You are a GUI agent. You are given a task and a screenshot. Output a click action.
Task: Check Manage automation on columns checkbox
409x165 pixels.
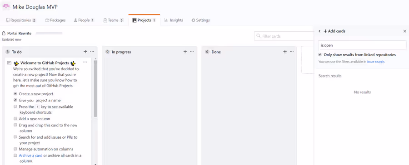15,149
